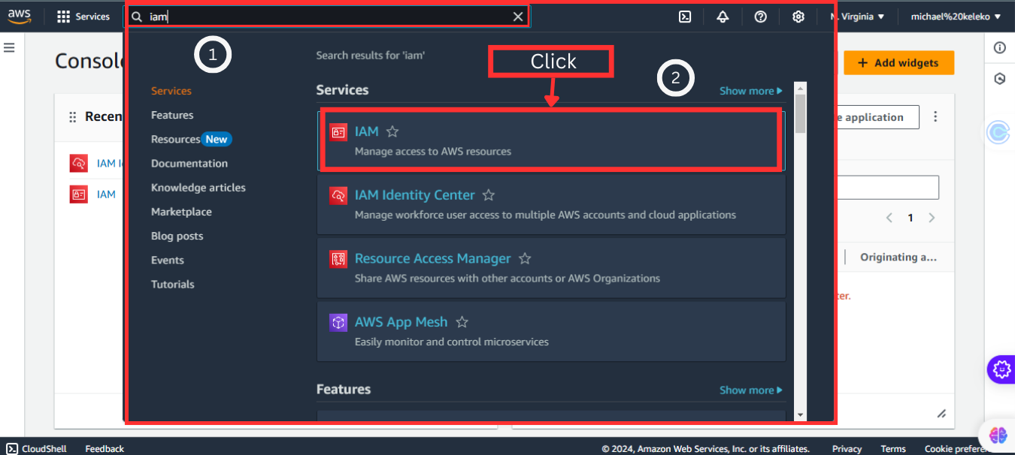Open IAM link in recently visited
Viewport: 1015px width, 455px height.
coord(106,194)
